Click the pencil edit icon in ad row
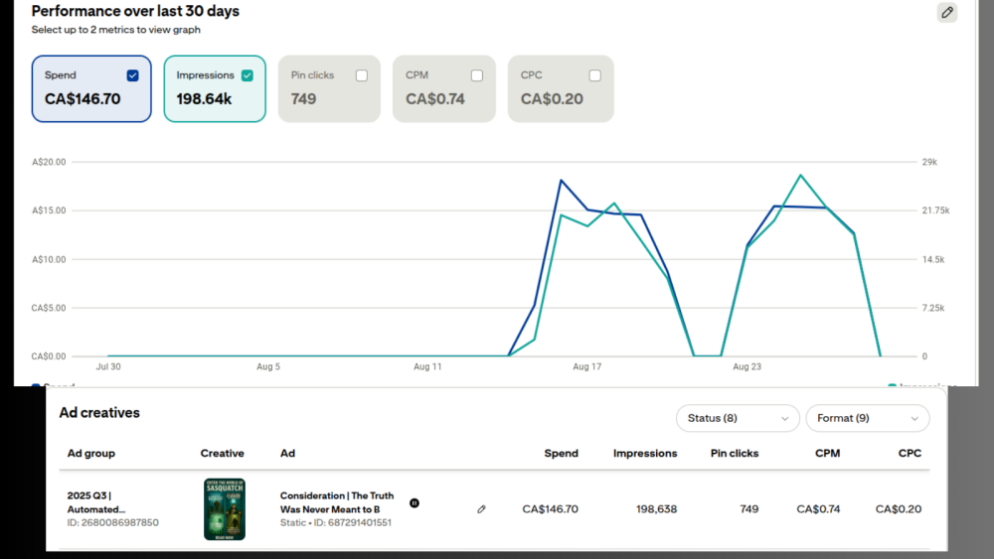Viewport: 994px width, 559px height. [x=481, y=509]
